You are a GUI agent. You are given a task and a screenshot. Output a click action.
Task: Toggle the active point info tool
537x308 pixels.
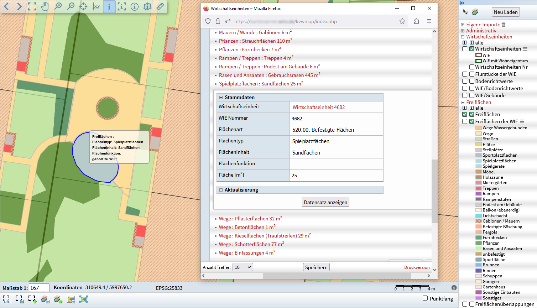[109, 6]
